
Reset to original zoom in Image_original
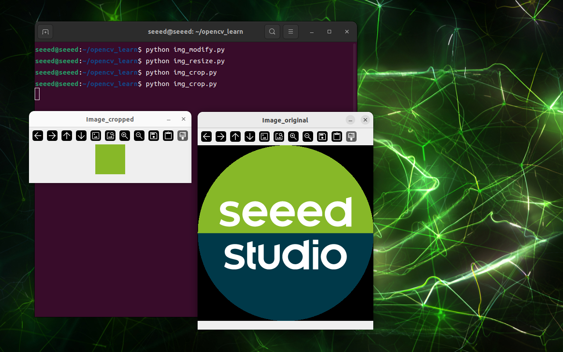coord(264,136)
